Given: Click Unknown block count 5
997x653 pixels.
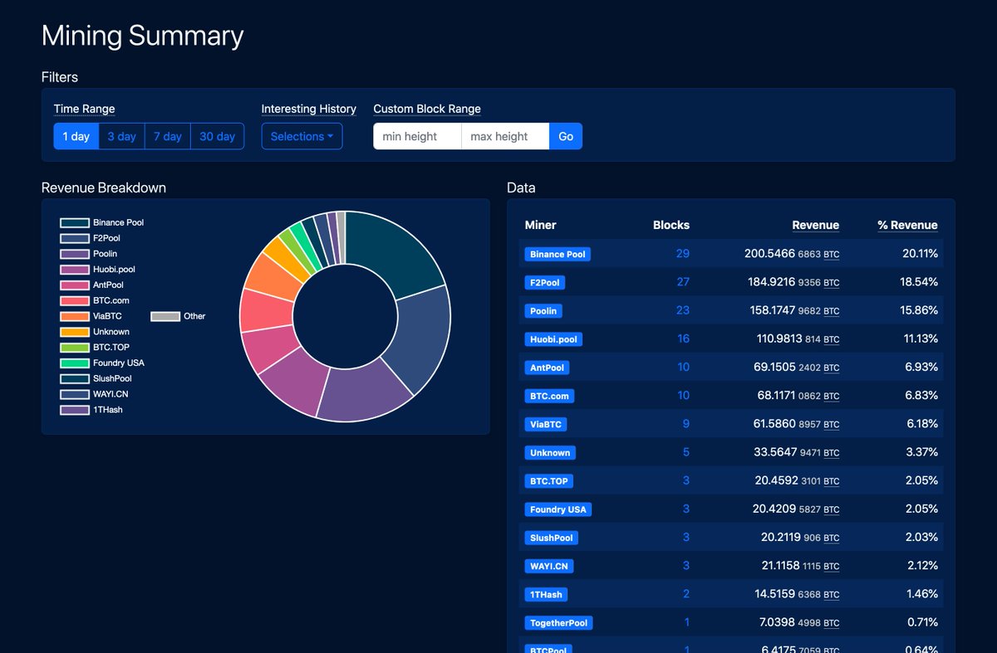Looking at the screenshot, I should (x=686, y=451).
